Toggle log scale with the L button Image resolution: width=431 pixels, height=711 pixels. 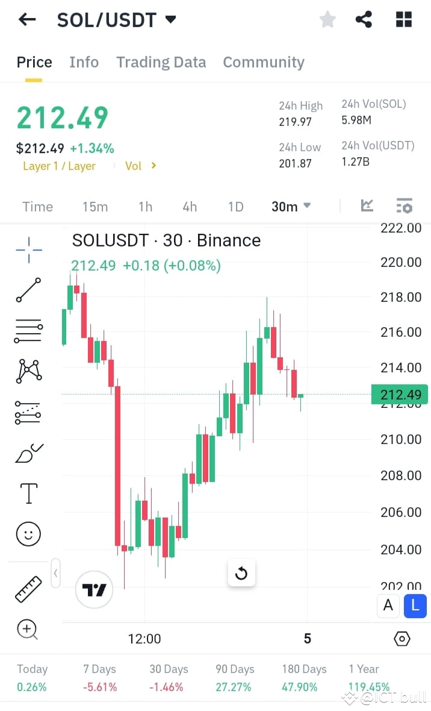pos(415,606)
